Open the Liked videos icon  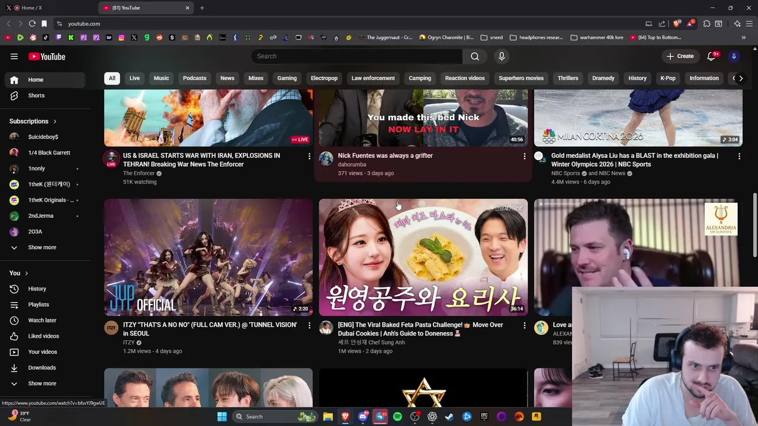[14, 336]
